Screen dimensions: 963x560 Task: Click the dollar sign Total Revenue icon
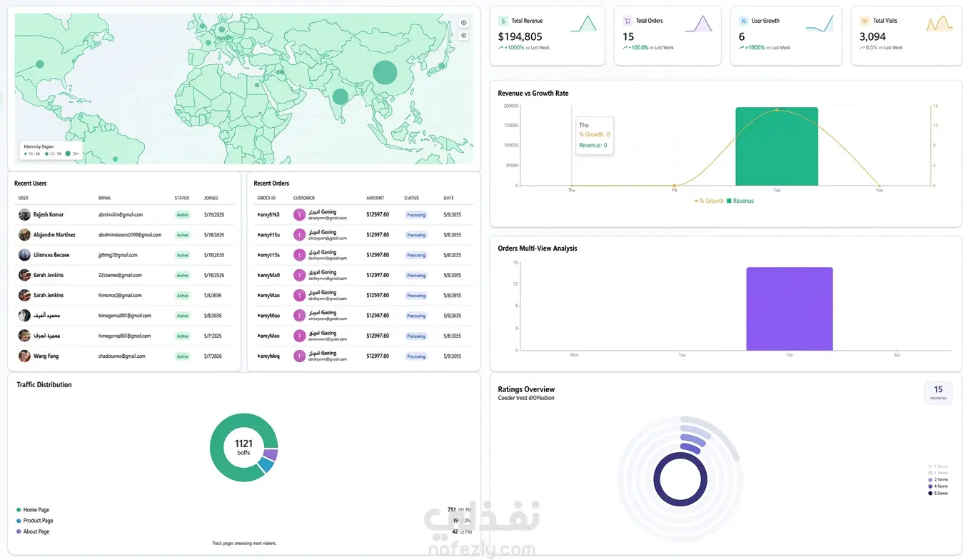503,21
